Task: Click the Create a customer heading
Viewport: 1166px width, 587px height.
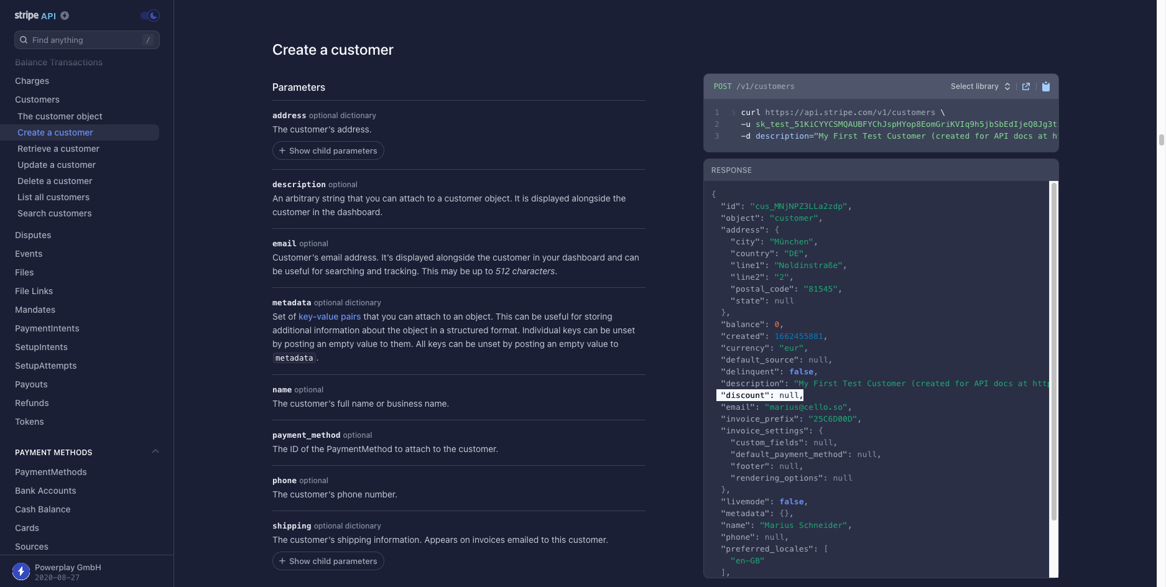Action: point(333,50)
